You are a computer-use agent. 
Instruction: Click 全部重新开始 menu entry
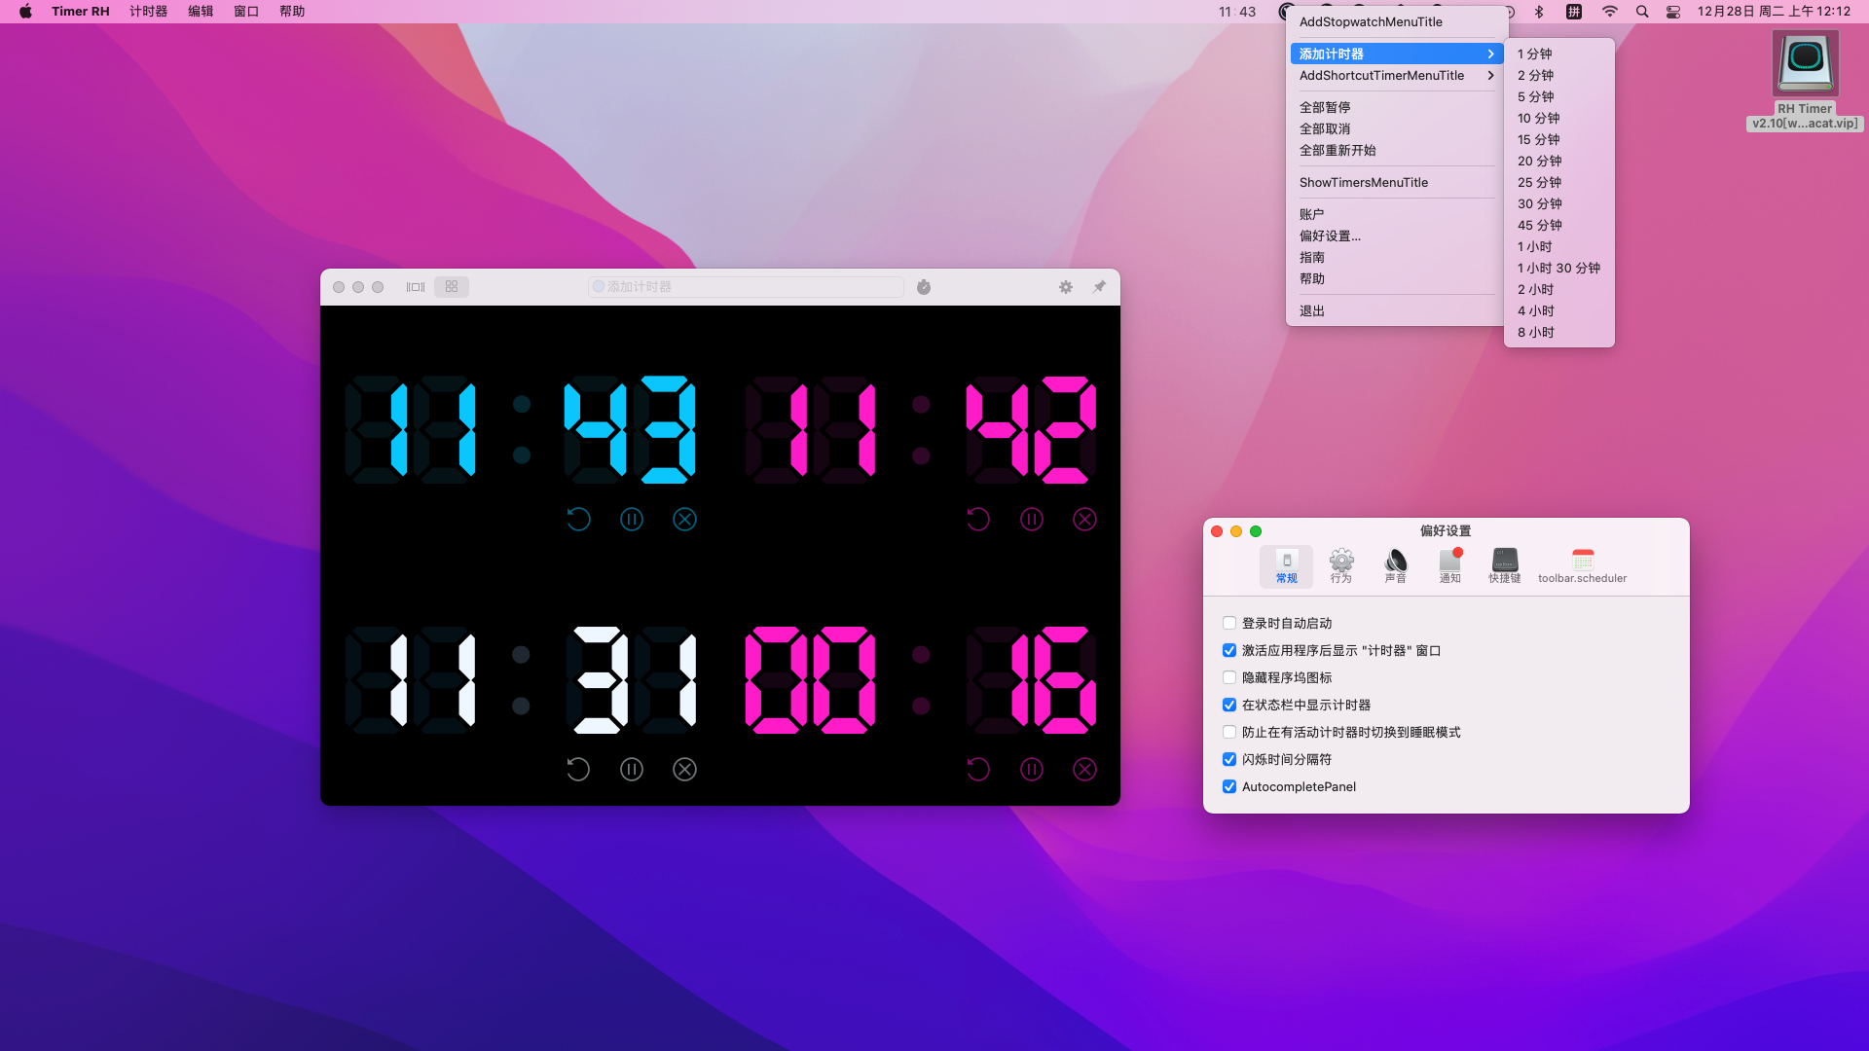1397,151
